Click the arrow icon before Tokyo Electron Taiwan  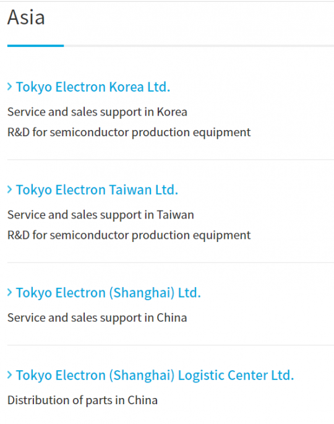pyautogui.click(x=10, y=189)
